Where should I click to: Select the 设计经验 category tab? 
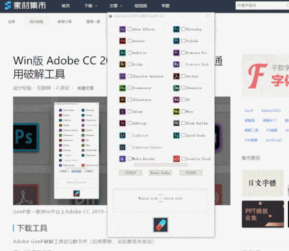37,22
